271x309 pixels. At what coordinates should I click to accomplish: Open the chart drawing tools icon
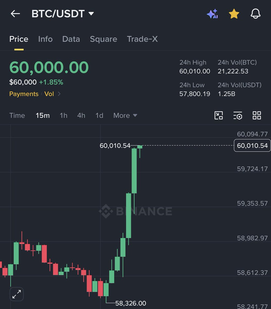tap(218, 115)
